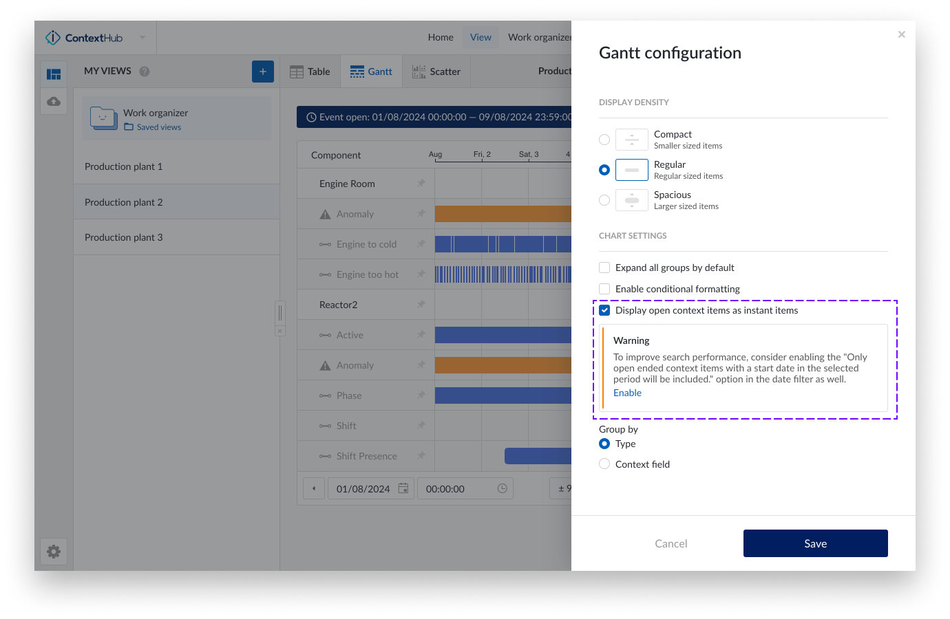The image size is (950, 619).
Task: Save the Gantt configuration
Action: click(815, 543)
